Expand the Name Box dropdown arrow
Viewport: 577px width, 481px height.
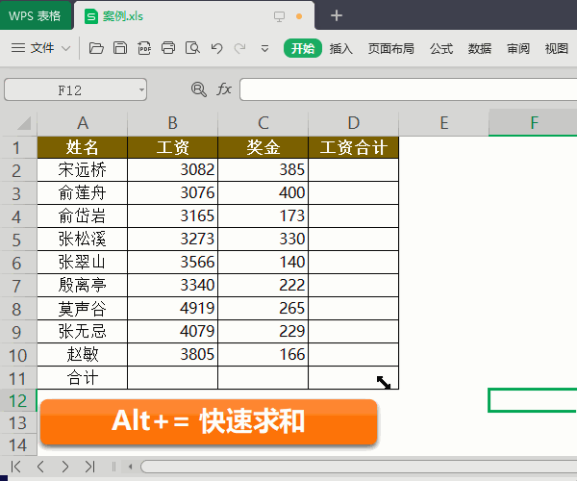(x=141, y=89)
